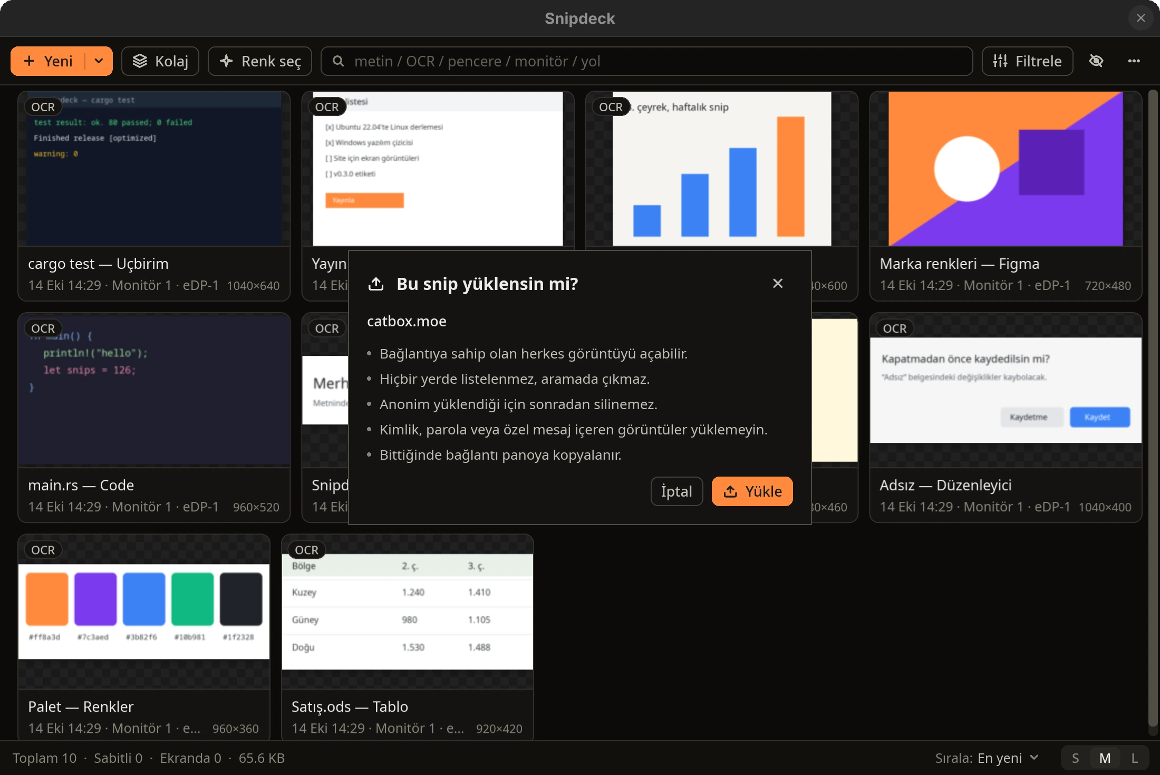Open the three-dot more menu
Viewport: 1160px width, 775px height.
tap(1134, 61)
